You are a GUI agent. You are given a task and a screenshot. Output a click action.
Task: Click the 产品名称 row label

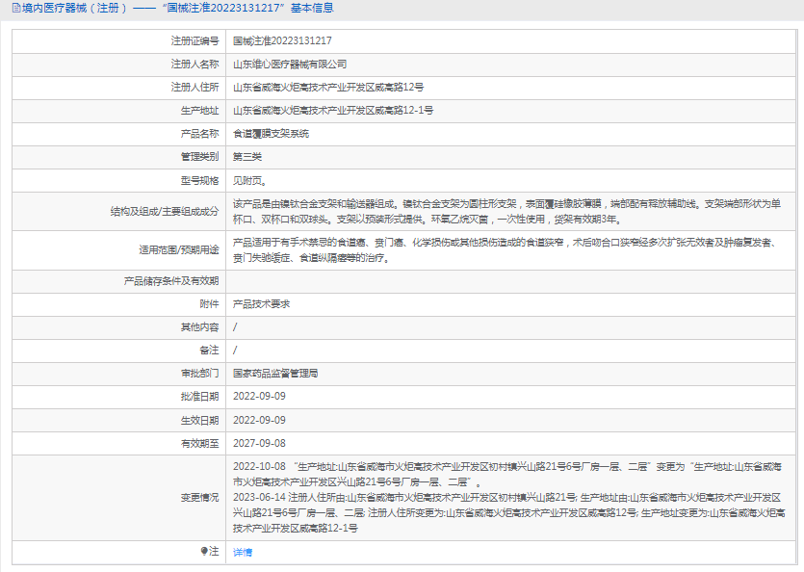[199, 134]
